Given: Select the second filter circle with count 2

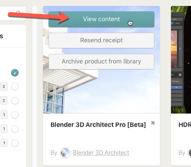Looking at the screenshot, I should 15,101.
